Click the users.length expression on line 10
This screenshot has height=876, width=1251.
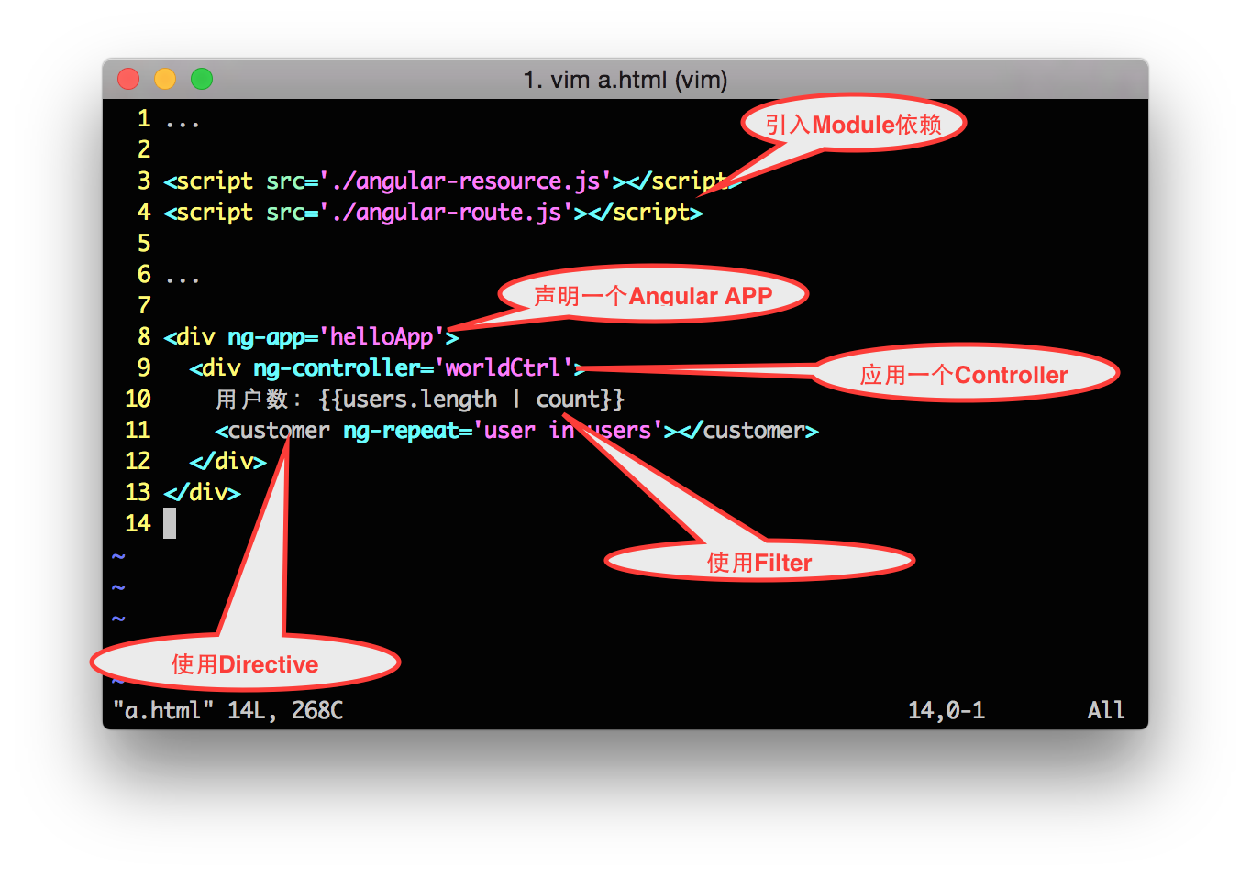tap(420, 400)
